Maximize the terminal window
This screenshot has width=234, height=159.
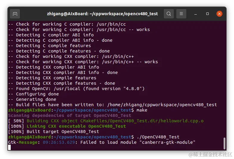click(208, 14)
